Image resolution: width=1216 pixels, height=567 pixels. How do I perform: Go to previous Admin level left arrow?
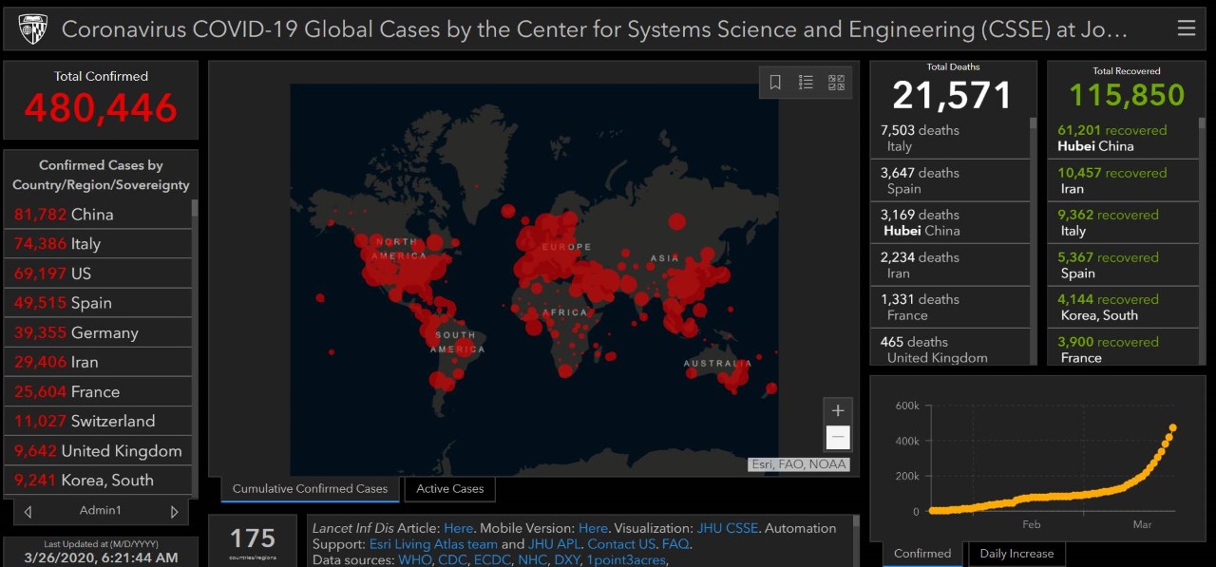(x=28, y=512)
